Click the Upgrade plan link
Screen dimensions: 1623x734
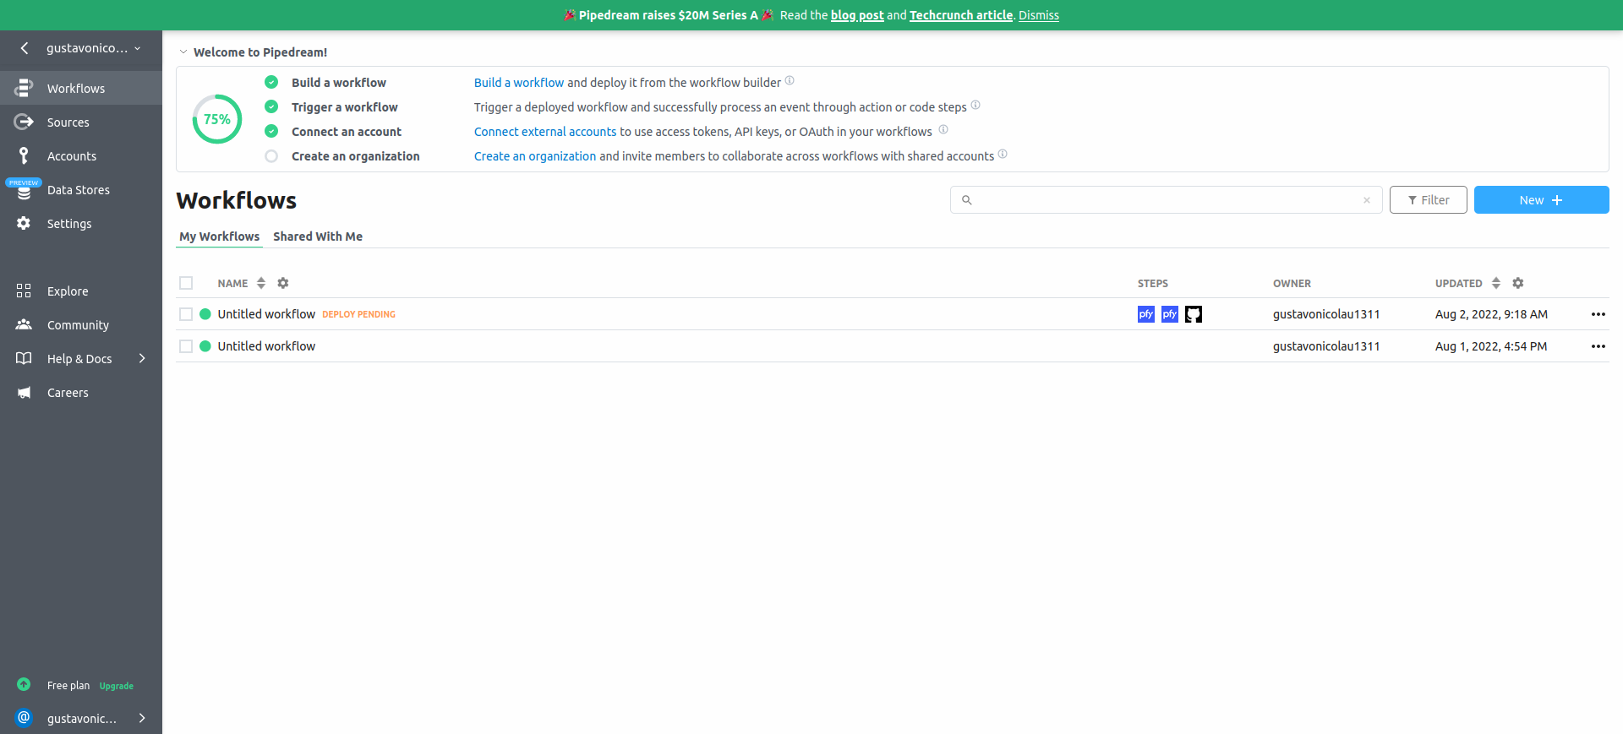[117, 686]
